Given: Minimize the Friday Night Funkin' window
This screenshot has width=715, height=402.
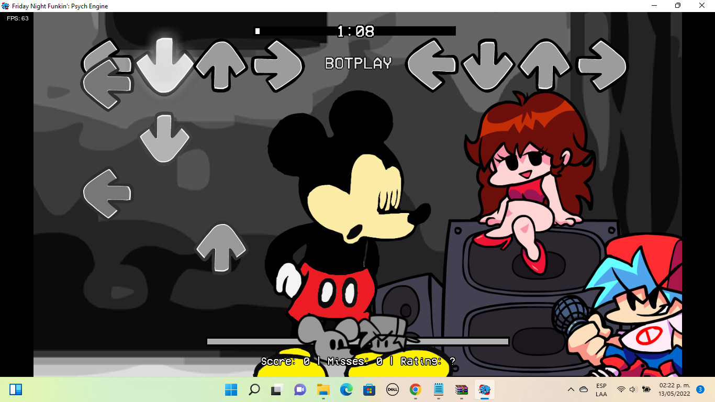Looking at the screenshot, I should coord(654,6).
